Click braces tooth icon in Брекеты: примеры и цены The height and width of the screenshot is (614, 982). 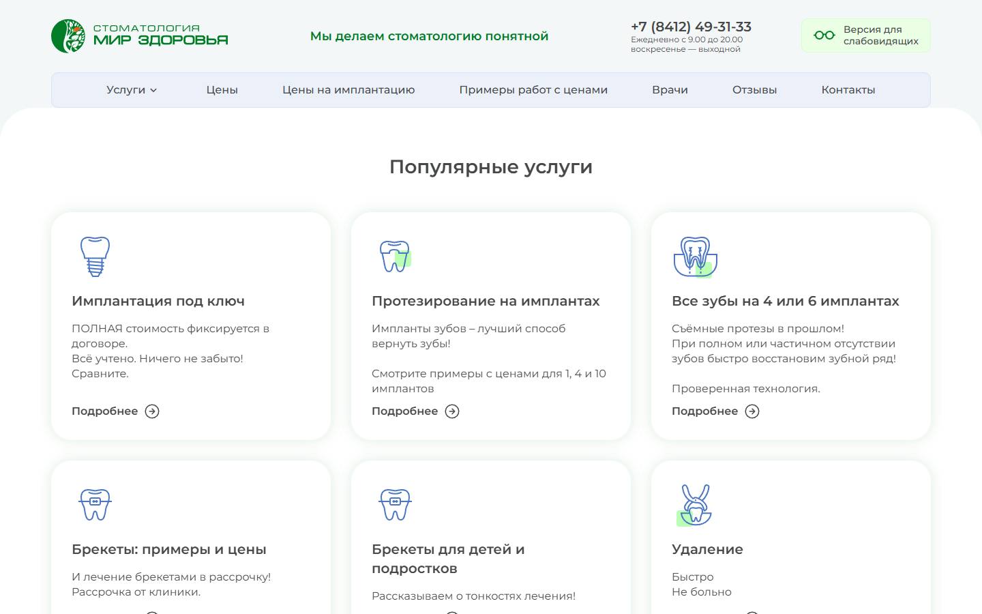point(95,504)
